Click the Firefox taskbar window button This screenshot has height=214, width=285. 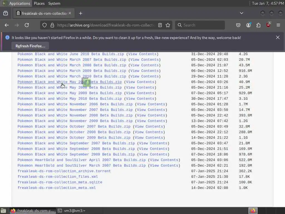point(33,211)
